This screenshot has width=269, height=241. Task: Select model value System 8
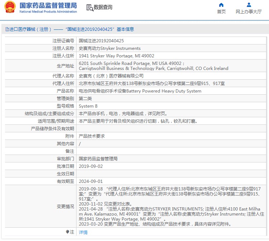[88, 106]
